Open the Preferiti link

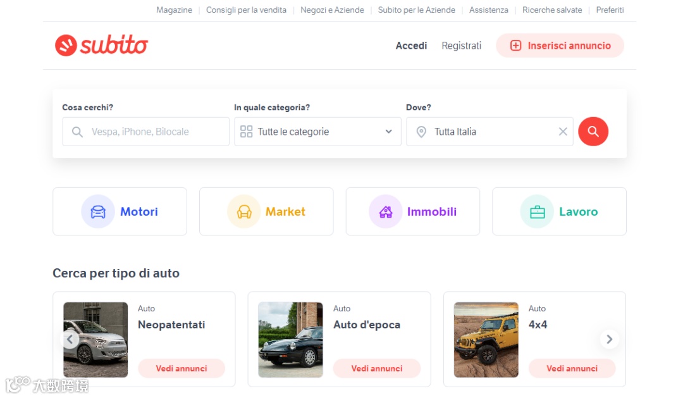click(x=610, y=9)
